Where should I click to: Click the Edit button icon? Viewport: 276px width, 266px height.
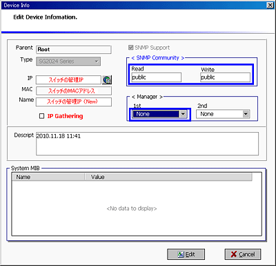tap(181, 254)
